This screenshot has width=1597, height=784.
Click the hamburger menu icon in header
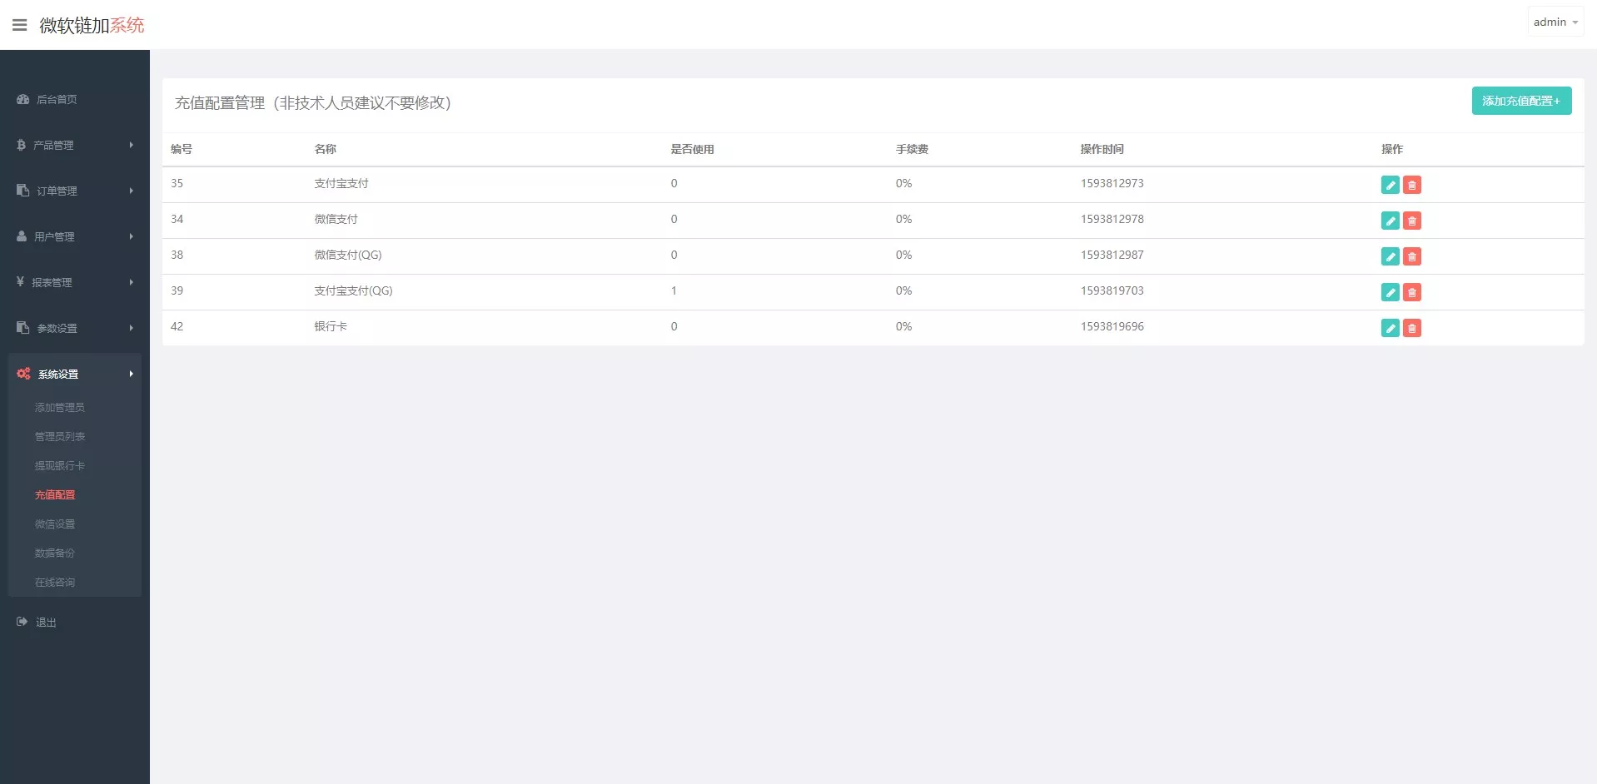[20, 25]
